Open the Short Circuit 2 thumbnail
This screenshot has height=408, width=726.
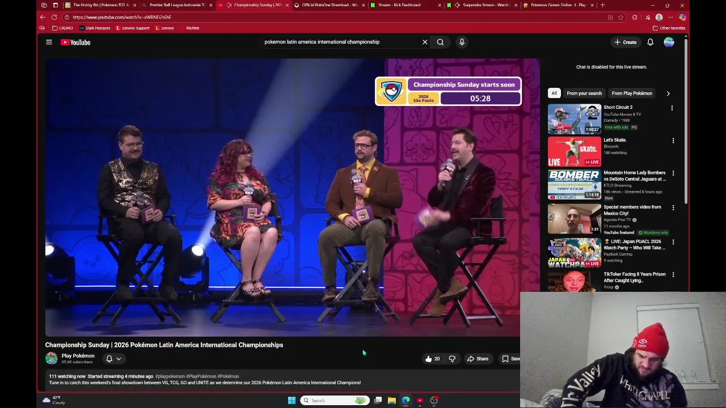574,119
